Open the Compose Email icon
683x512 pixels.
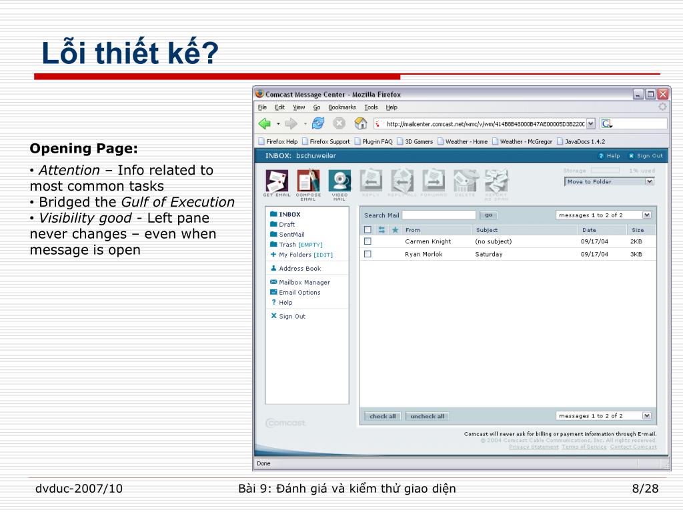coord(308,181)
